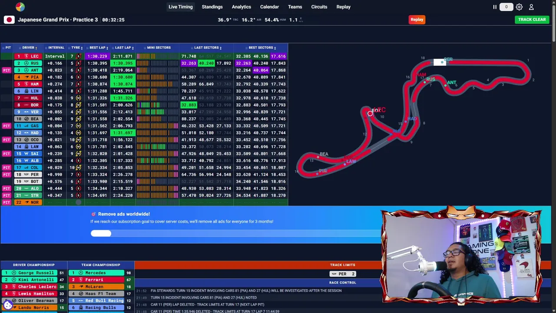The width and height of the screenshot is (556, 313).
Task: Click the PER 2 track limits badge
Action: pyautogui.click(x=343, y=274)
